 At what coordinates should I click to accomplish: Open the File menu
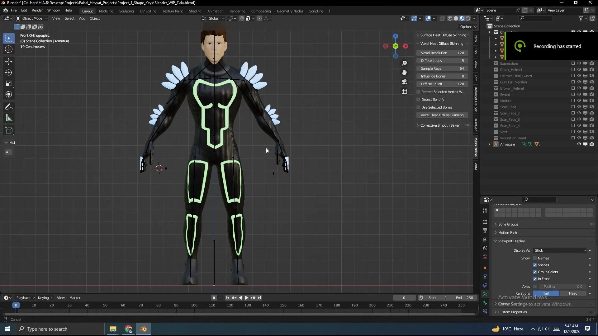click(14, 10)
